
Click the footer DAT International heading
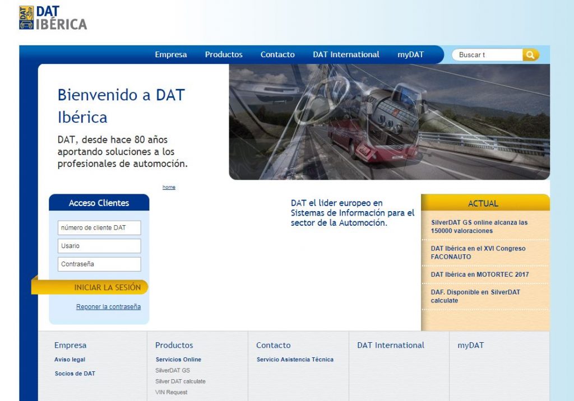click(391, 345)
